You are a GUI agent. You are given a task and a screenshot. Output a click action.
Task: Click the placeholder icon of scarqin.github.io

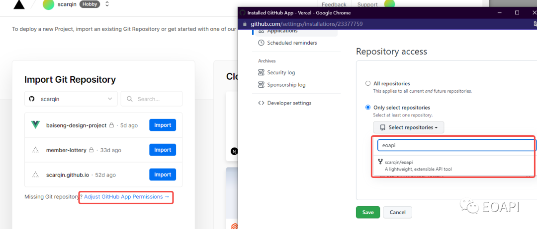tap(35, 174)
